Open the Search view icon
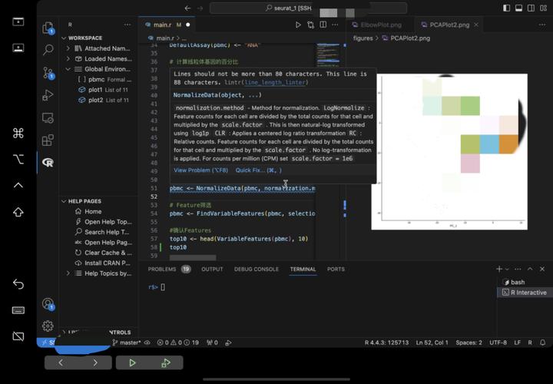This screenshot has height=384, width=553. point(48,50)
